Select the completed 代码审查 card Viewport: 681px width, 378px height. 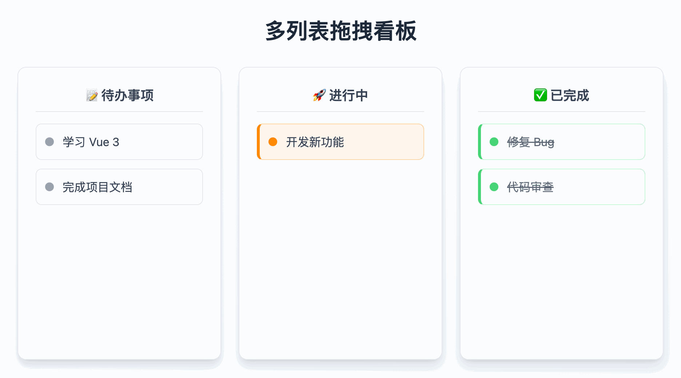562,187
